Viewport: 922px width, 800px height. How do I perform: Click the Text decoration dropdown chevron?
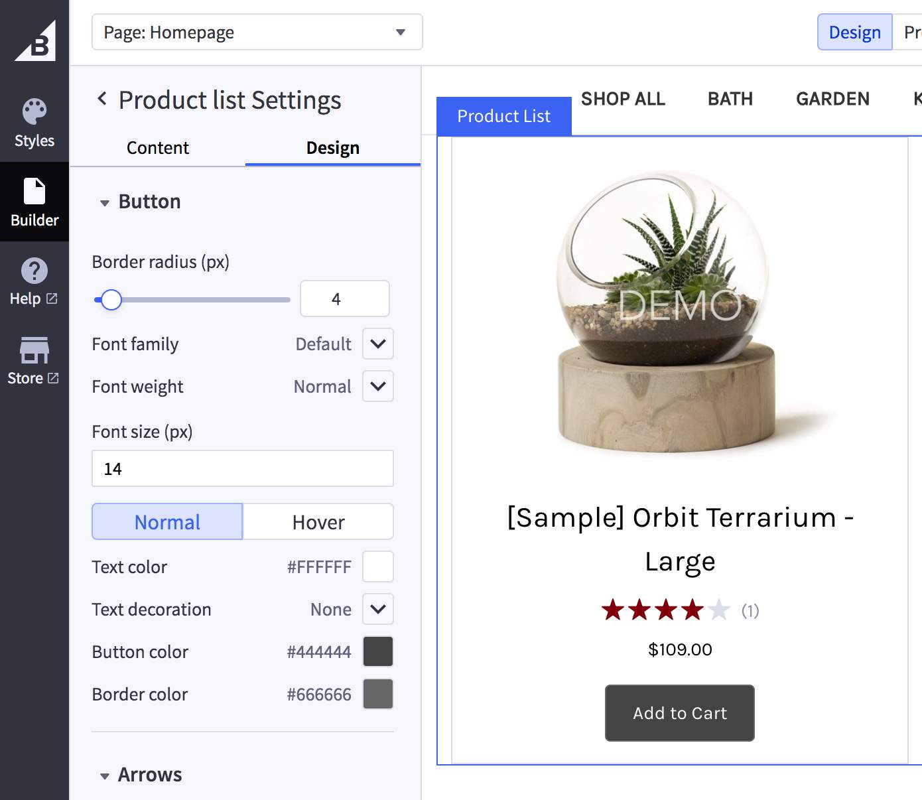click(377, 609)
